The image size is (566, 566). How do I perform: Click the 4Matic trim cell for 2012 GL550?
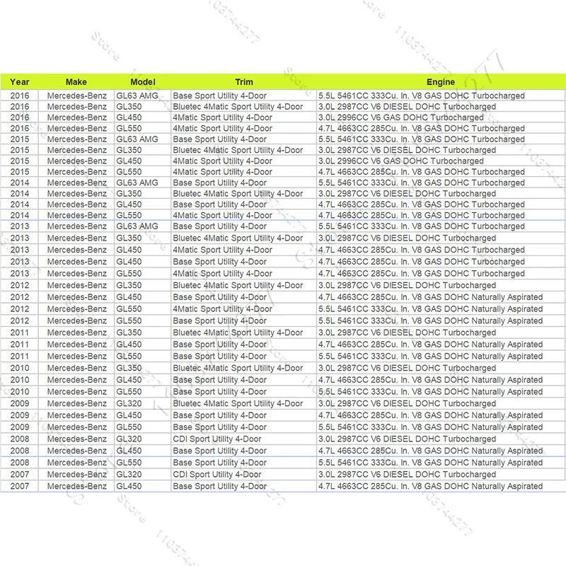[243, 309]
